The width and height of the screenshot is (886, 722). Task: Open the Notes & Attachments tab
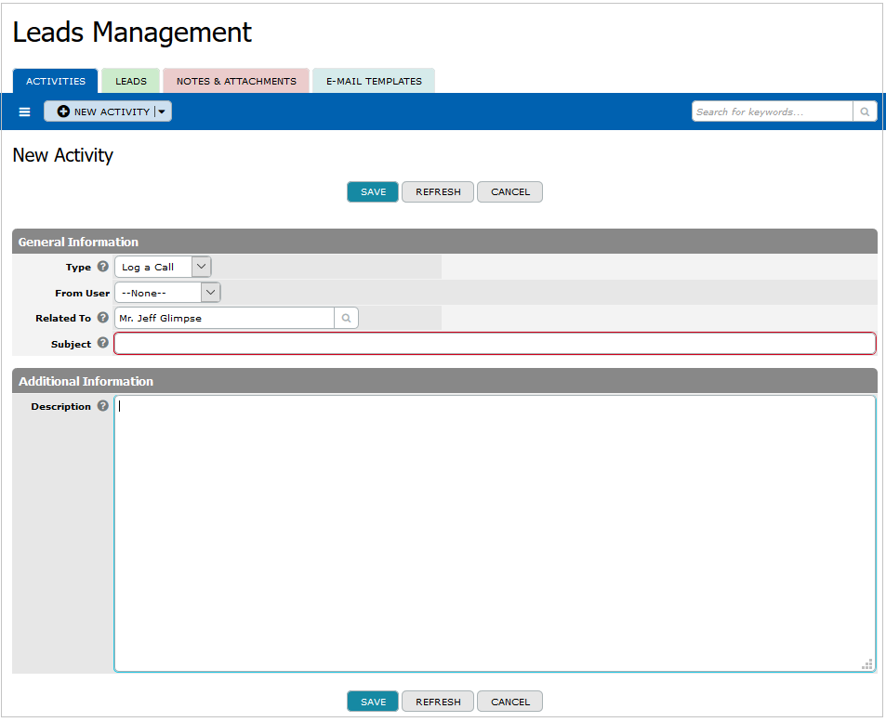(236, 81)
